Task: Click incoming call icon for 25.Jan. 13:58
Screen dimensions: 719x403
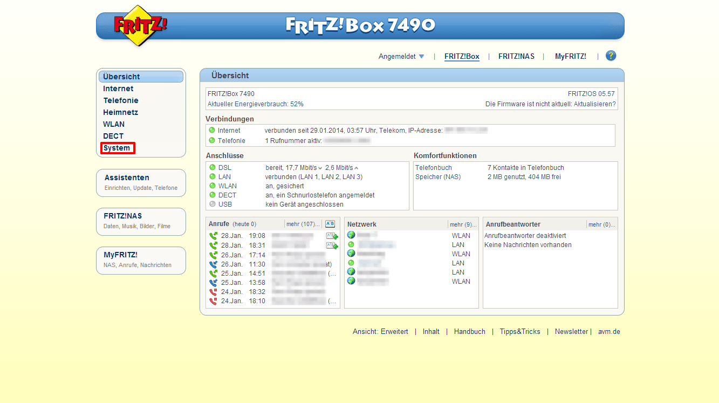Action: [x=213, y=282]
